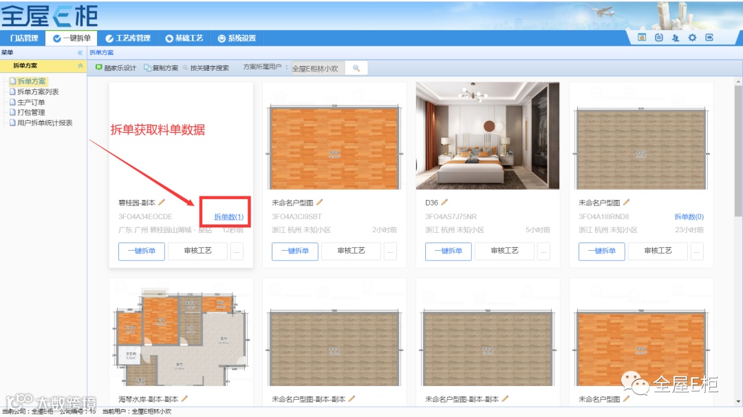Collapse the 拆单方案 accordion section
Image resolution: width=743 pixels, height=417 pixels.
click(80, 66)
